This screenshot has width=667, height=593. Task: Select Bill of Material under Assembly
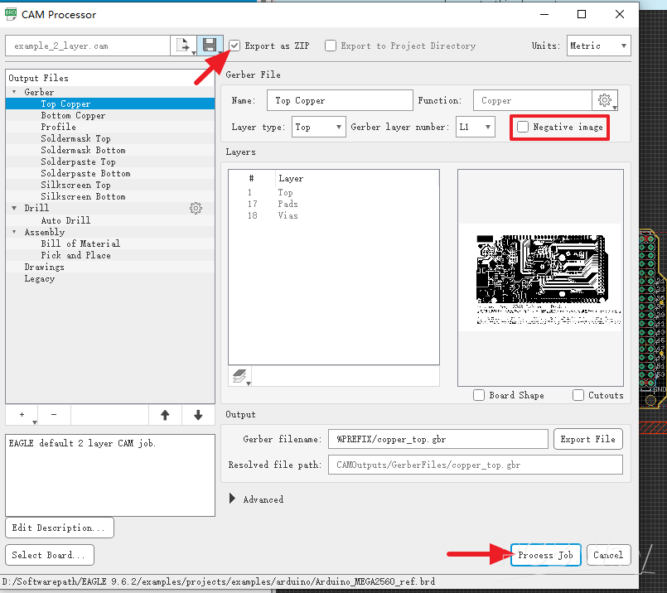coord(80,243)
